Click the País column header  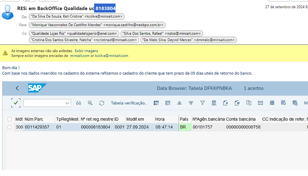[185, 119]
